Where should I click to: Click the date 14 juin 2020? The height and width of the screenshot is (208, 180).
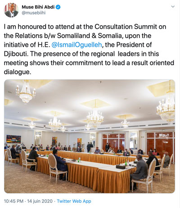(40, 201)
